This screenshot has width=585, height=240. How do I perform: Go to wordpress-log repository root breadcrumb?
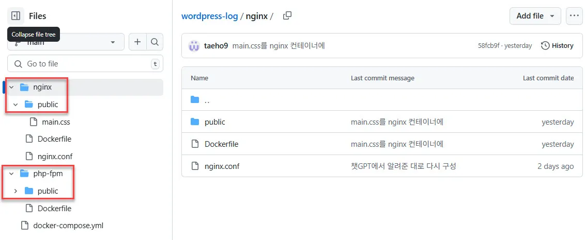coord(209,16)
